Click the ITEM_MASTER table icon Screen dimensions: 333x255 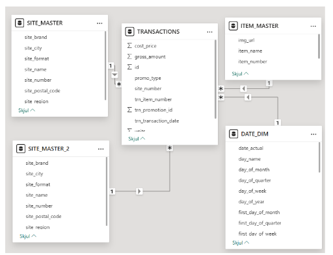(x=233, y=26)
